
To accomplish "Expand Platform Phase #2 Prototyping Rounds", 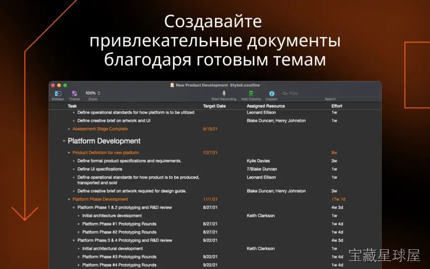I will [79, 232].
